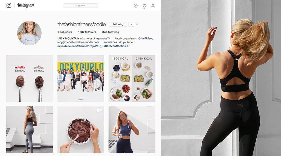The image size is (281, 156).
Task: Open the m.youtube.com channel link
Action: [x=93, y=46]
